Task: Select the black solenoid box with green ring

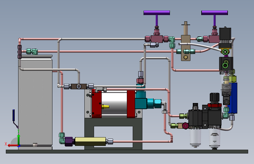Action: (x=226, y=64)
